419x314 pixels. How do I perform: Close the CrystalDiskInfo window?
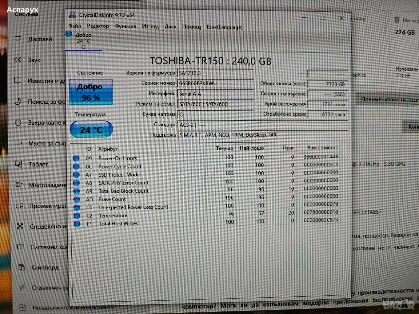341,18
